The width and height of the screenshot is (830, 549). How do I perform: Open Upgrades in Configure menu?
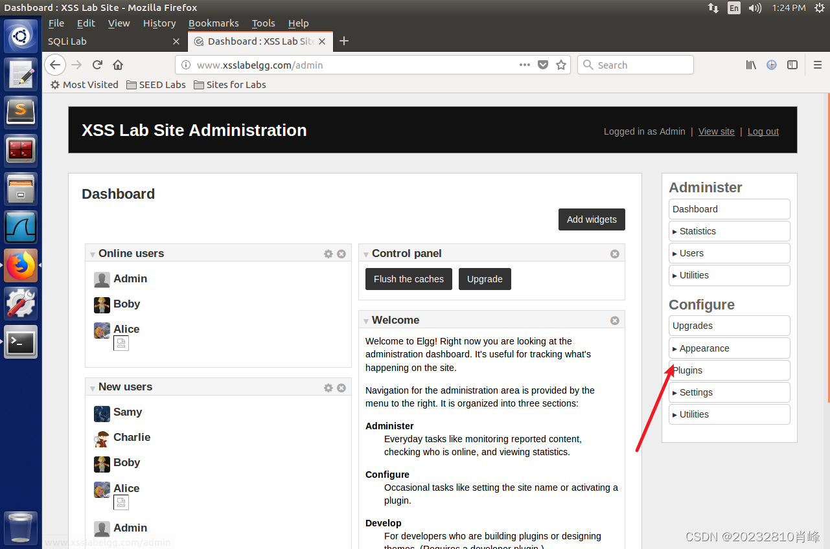729,326
